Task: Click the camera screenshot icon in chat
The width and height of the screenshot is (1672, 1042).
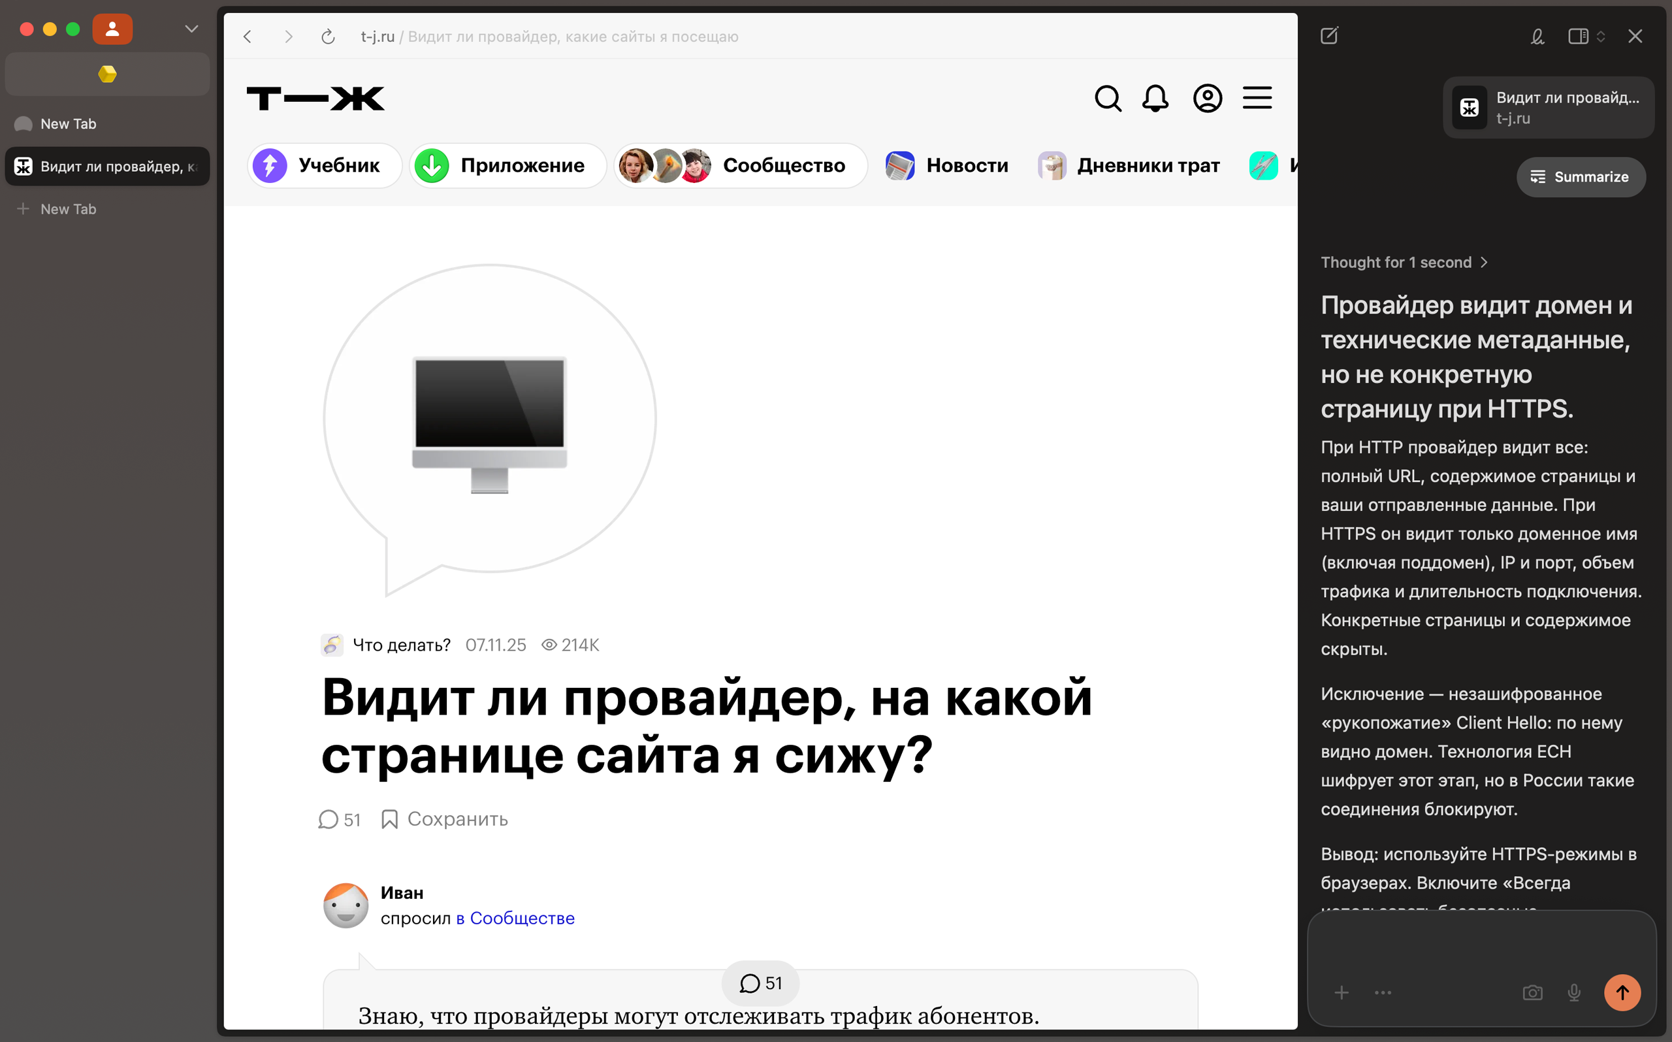Action: coord(1532,992)
